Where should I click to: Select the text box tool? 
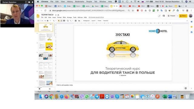click(x=61, y=21)
